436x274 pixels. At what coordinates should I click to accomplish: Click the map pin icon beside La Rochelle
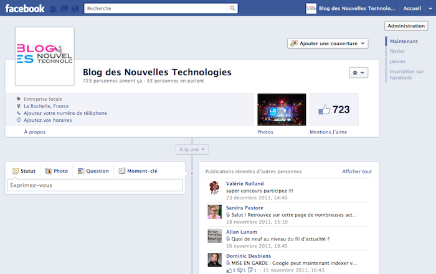point(19,106)
